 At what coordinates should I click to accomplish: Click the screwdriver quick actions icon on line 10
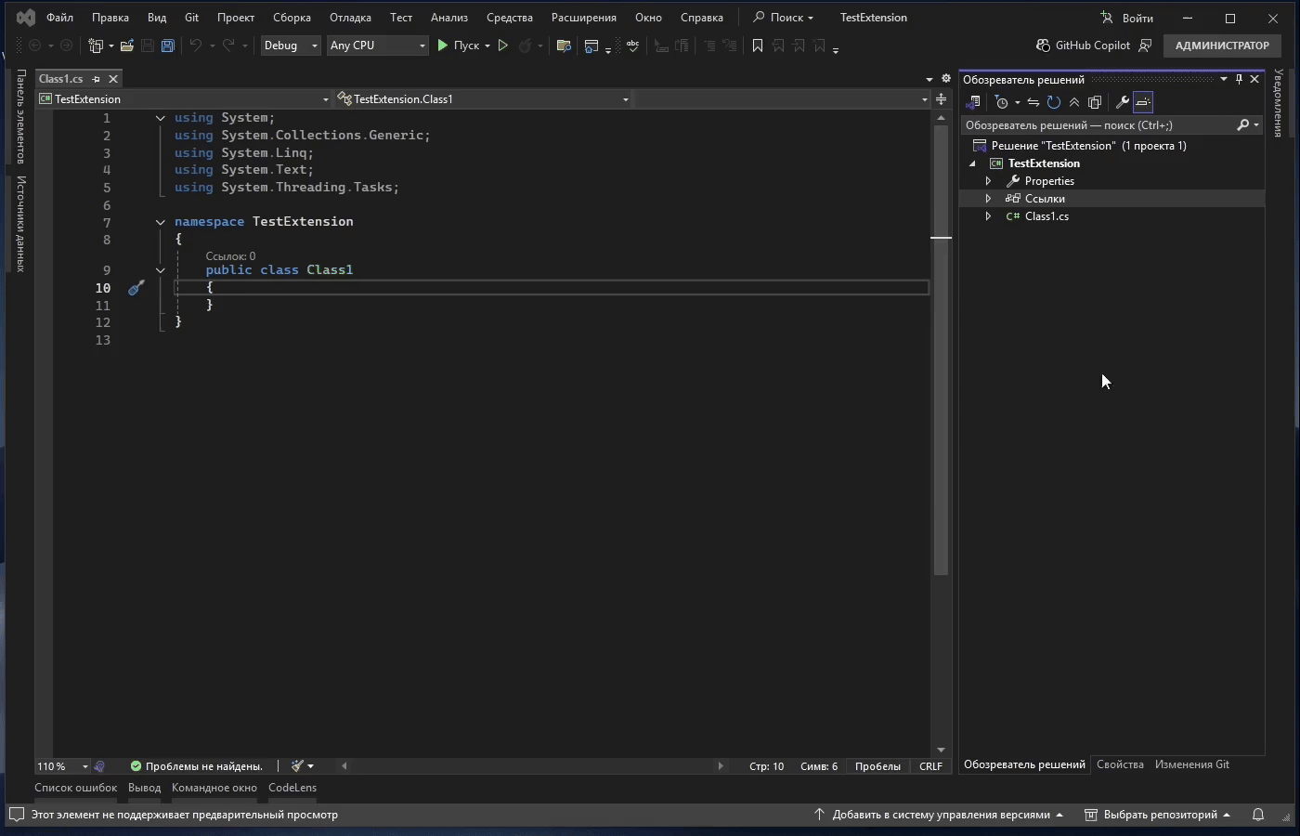136,288
